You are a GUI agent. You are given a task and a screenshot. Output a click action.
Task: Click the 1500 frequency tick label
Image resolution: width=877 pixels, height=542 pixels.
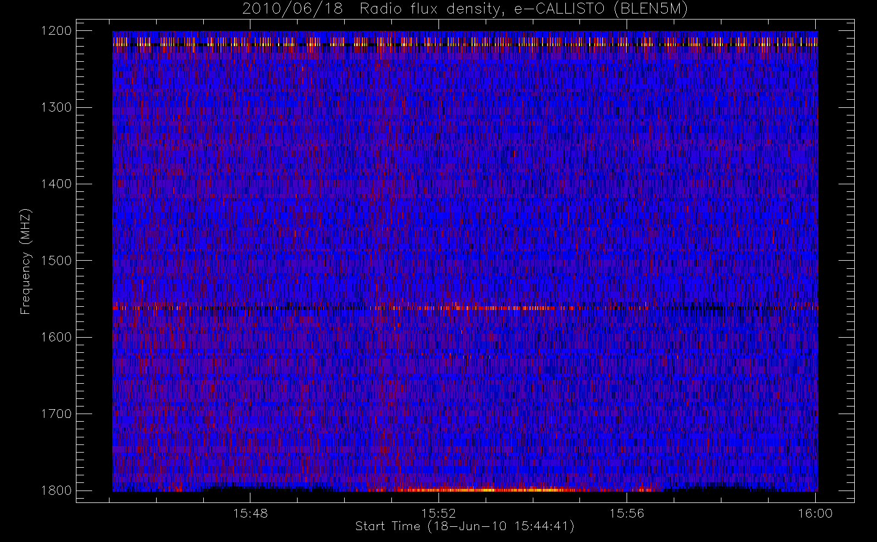click(56, 261)
